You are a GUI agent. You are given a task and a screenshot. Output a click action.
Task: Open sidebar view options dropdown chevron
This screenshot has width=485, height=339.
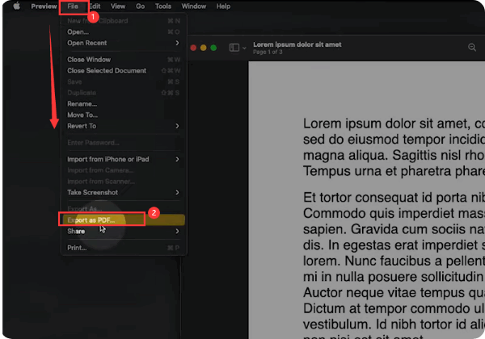(x=244, y=48)
